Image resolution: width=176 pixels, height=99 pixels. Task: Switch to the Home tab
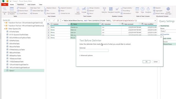pos(12,4)
